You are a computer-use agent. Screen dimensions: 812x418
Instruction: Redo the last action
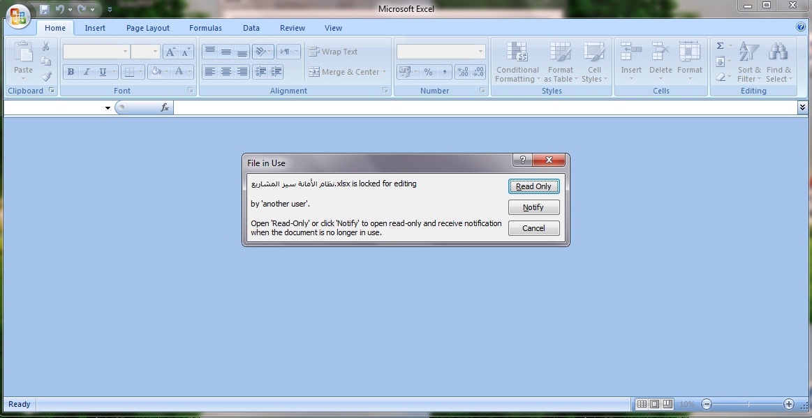[x=82, y=9]
